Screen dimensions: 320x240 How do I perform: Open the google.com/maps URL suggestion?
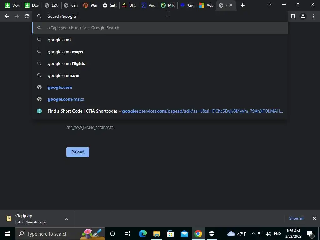click(x=160, y=99)
